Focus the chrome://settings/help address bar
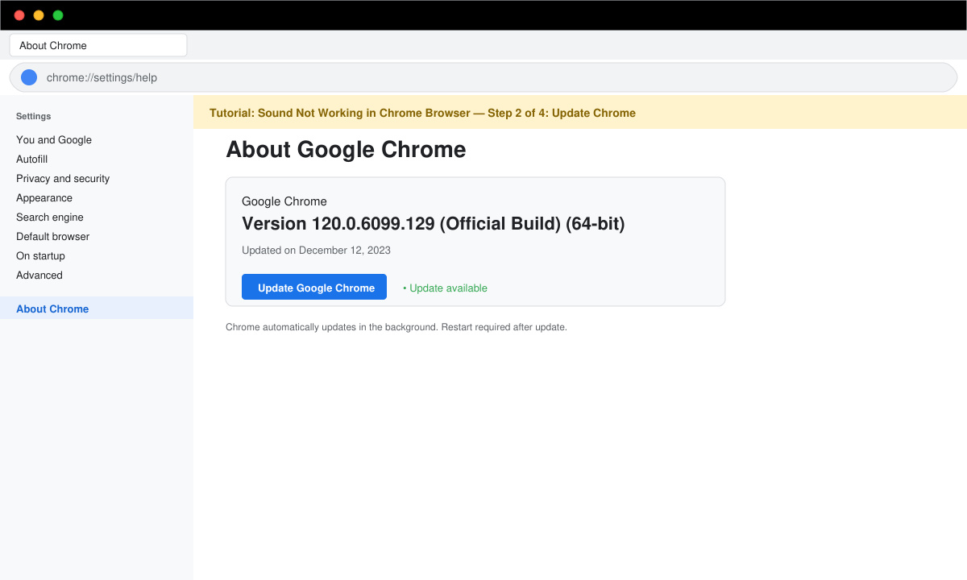Viewport: 967px width, 580px height. tap(483, 77)
